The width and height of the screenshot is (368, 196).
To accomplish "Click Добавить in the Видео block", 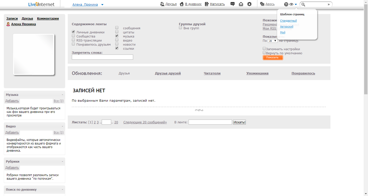I will coord(12,133).
